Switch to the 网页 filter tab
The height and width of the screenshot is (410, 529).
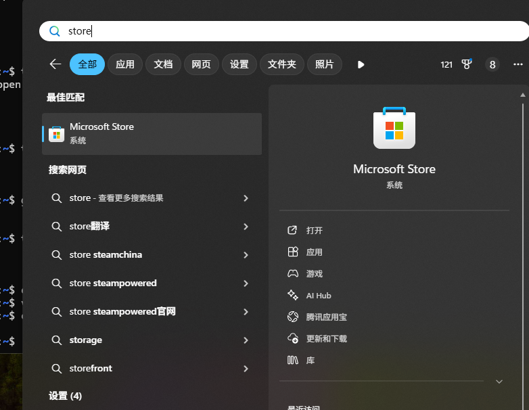click(x=201, y=64)
